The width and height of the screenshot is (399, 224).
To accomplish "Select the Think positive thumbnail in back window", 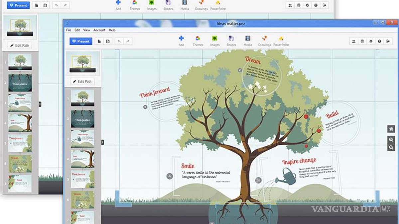I will tap(20, 83).
